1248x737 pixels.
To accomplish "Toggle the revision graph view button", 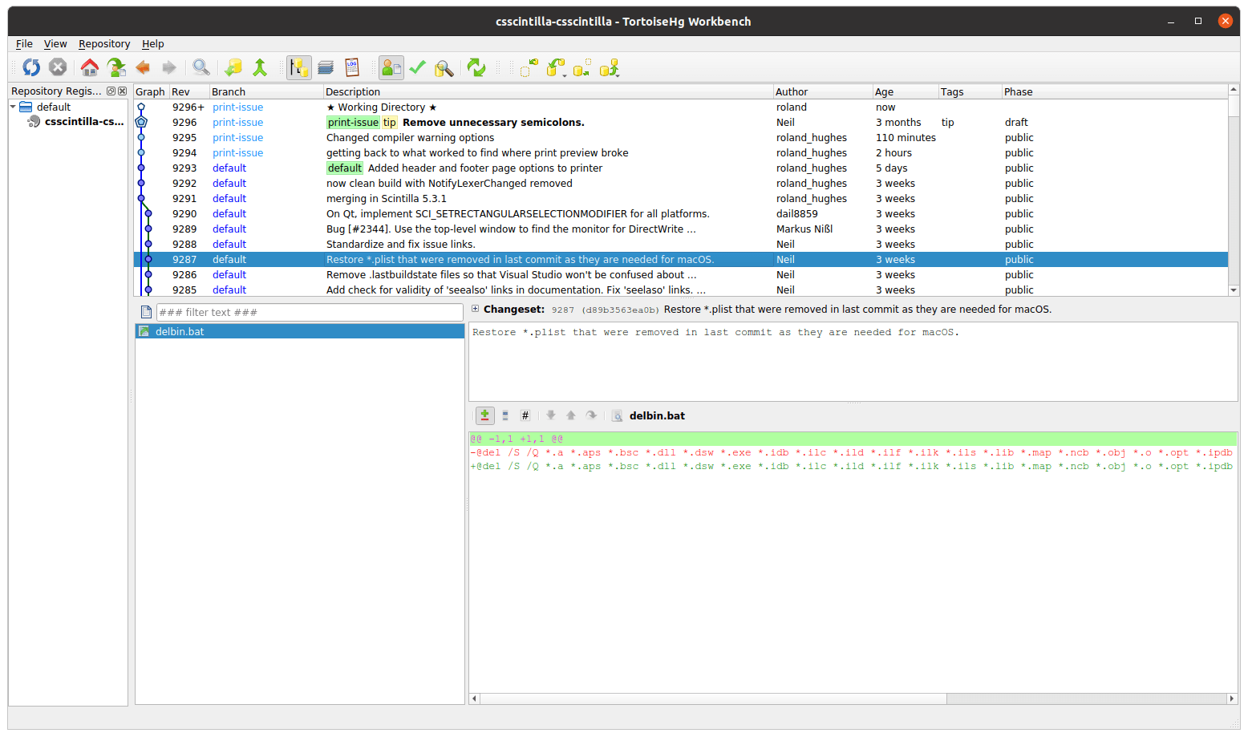I will click(x=299, y=68).
